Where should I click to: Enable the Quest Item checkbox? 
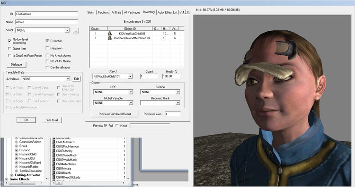click(9, 48)
